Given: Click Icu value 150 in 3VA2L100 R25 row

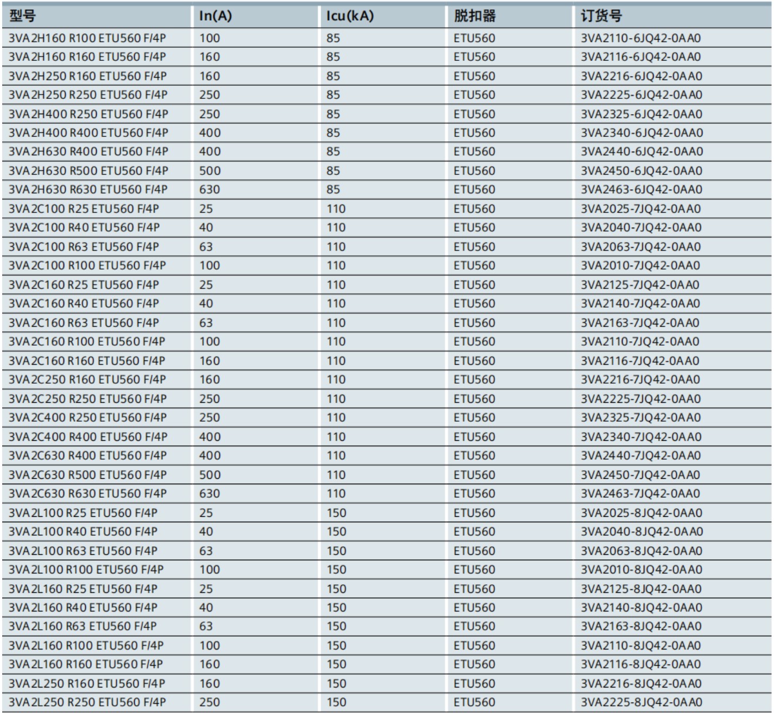Looking at the screenshot, I should tap(336, 513).
